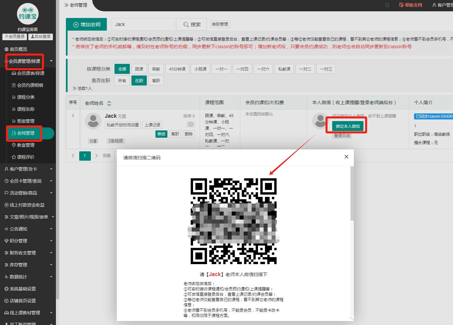This screenshot has height=325, width=453.
Task: Filter by 全部 course category
Action: point(122,69)
